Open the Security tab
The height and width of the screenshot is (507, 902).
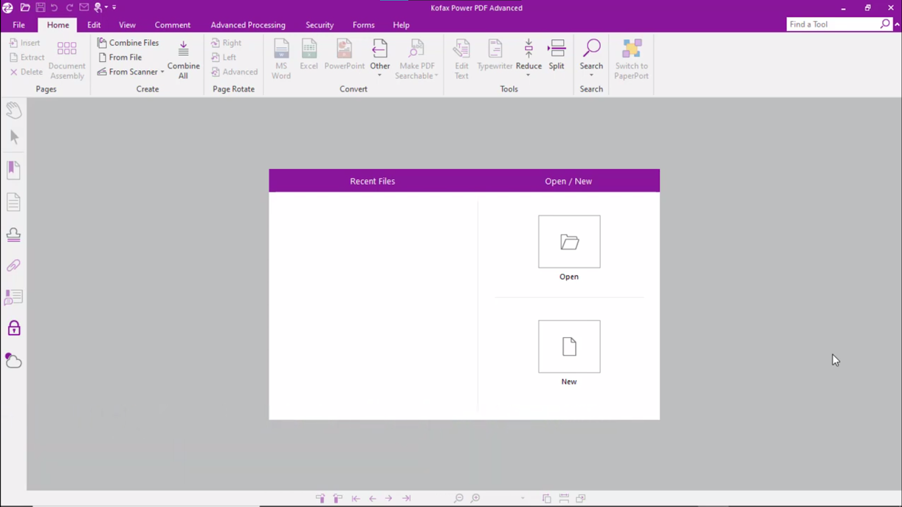(320, 25)
